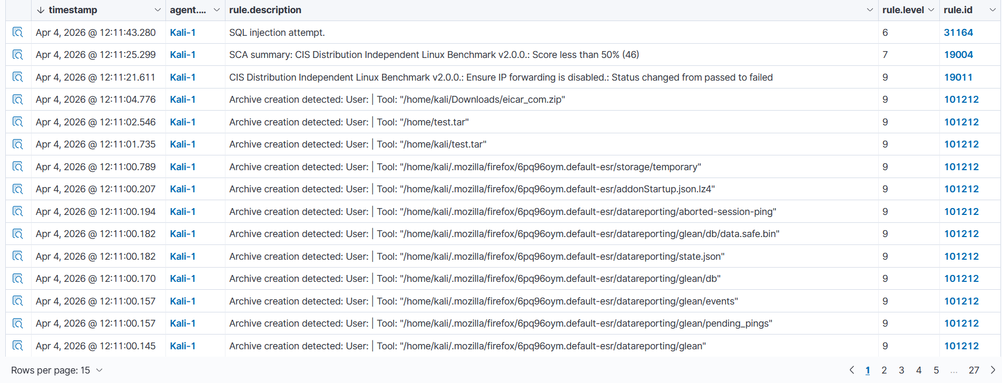Viewport: 1002px width, 383px height.
Task: Open rule ID 31164 link
Action: (958, 32)
